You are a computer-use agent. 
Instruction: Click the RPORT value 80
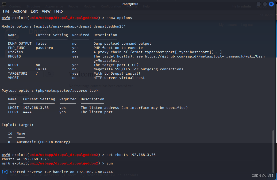(x=38, y=65)
